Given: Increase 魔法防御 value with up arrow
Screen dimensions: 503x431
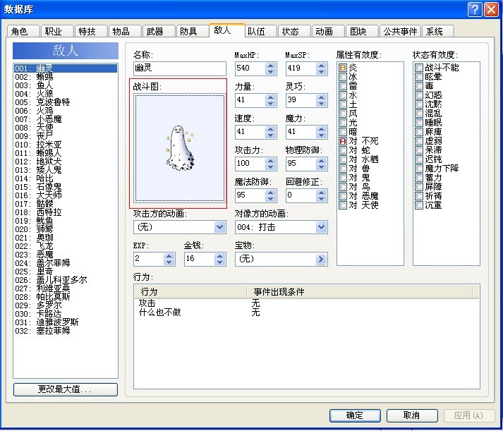Looking at the screenshot, I should pyautogui.click(x=270, y=193).
